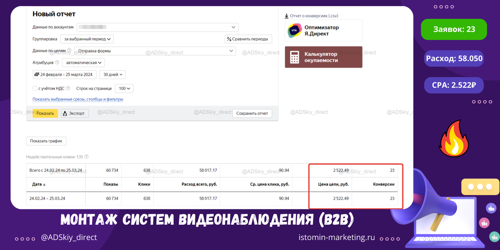The height and width of the screenshot is (250, 500).
Task: Open the '30 дней' period dropdown
Action: tap(112, 75)
